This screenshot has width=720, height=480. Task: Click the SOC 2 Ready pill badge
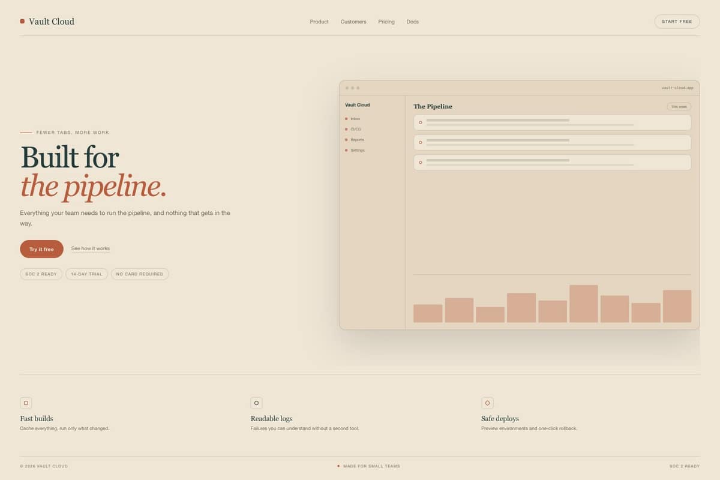(x=41, y=274)
